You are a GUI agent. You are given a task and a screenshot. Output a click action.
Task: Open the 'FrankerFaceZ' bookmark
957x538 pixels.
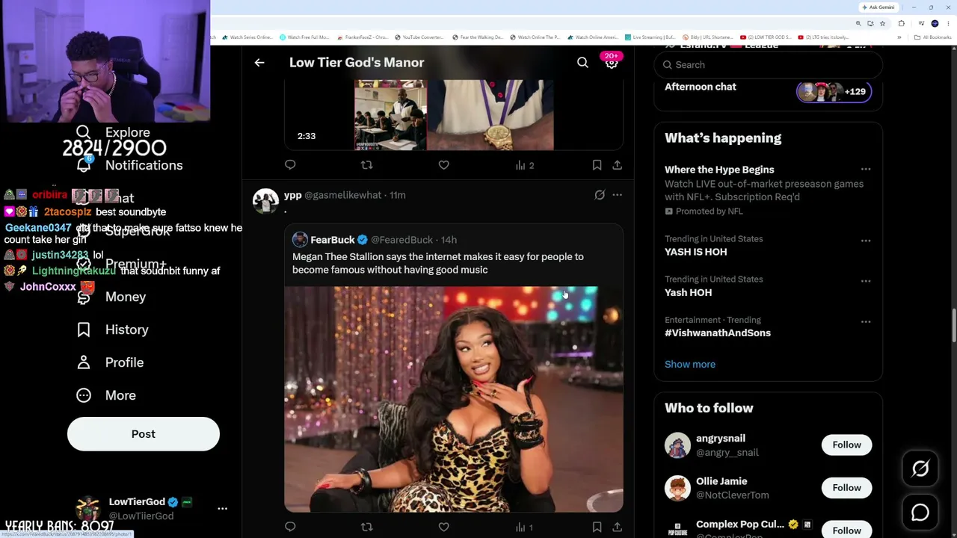[363, 37]
